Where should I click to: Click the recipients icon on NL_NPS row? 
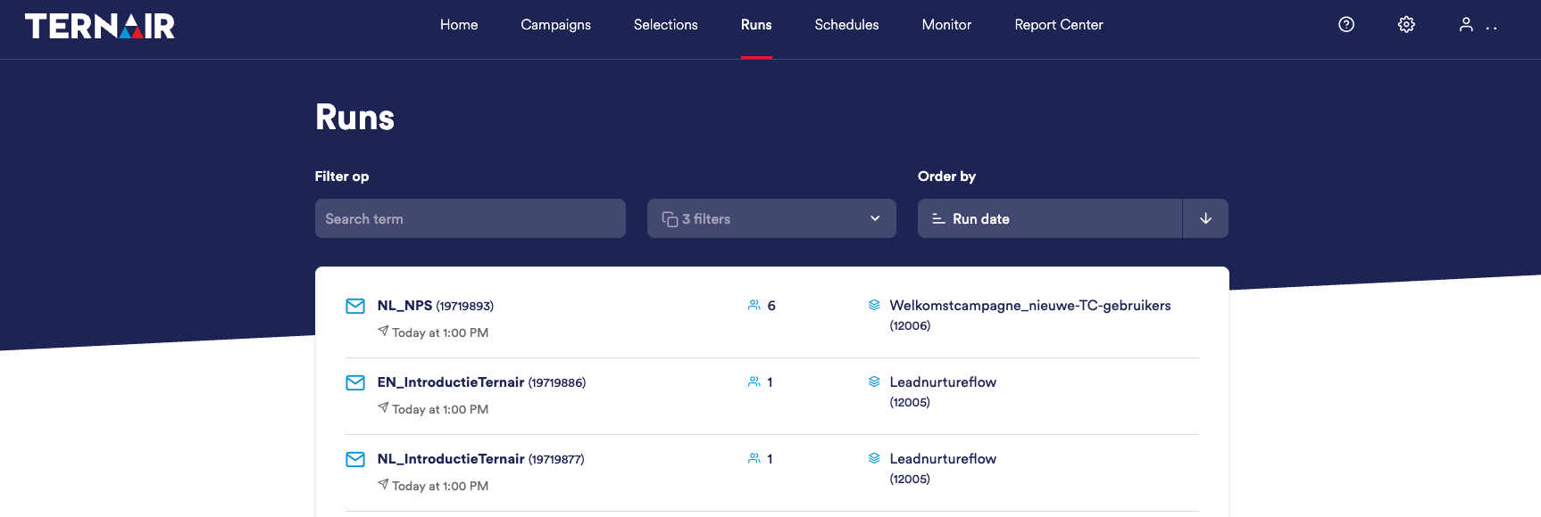tap(754, 306)
